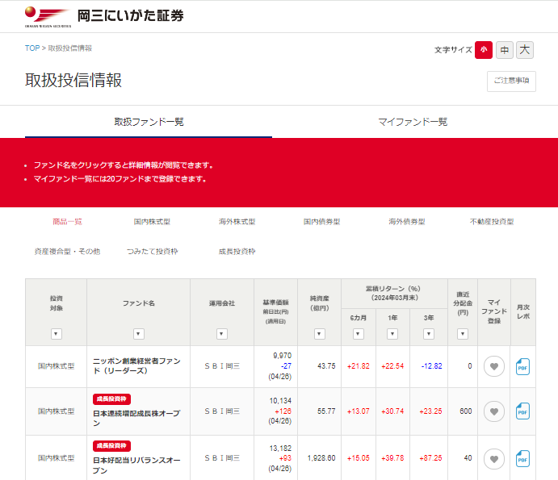
Task: Select 国内株式型 category filter
Action: [152, 222]
